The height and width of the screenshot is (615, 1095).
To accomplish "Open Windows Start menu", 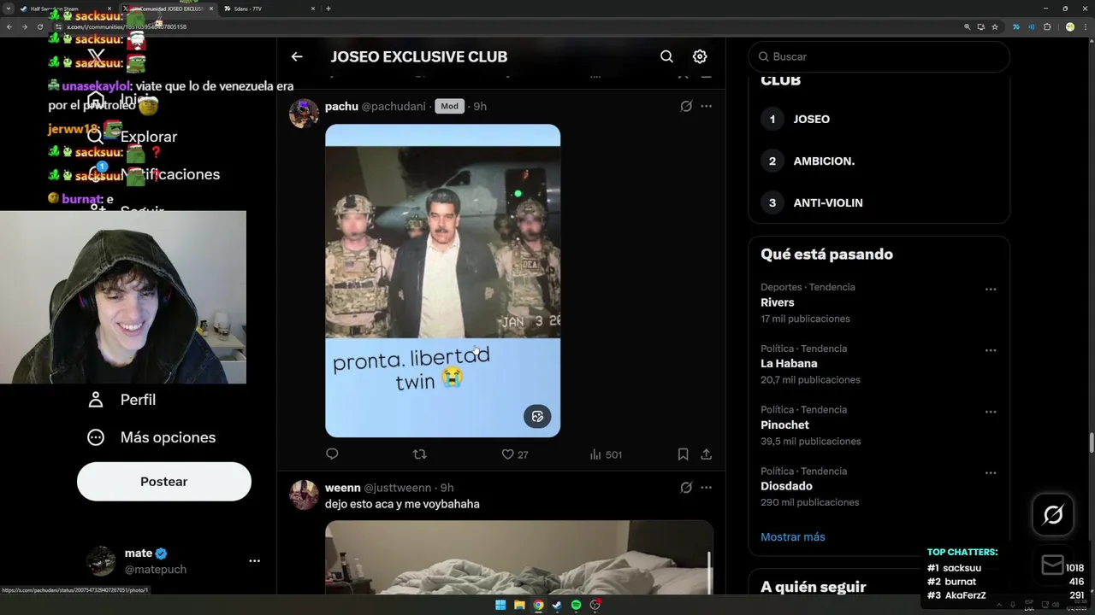I will [x=500, y=605].
